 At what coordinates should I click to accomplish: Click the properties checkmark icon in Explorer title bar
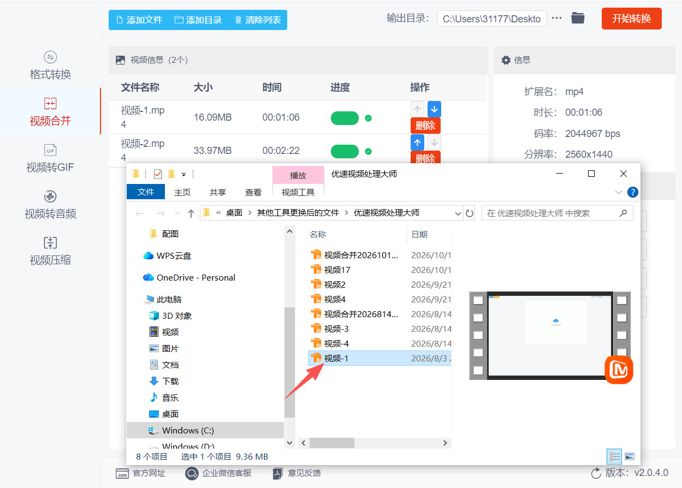[158, 174]
